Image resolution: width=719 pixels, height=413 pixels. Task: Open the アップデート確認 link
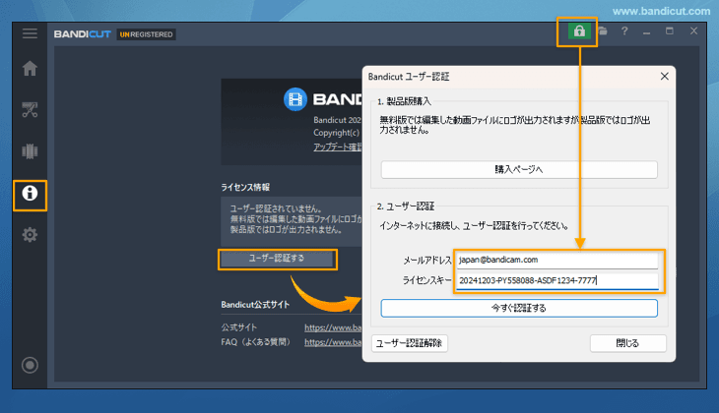tap(338, 147)
